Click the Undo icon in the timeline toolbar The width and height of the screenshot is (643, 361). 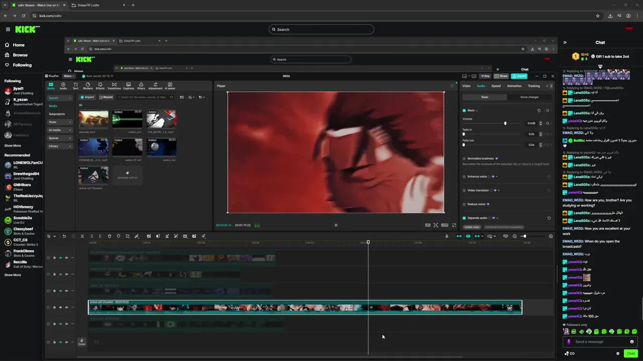(x=64, y=236)
